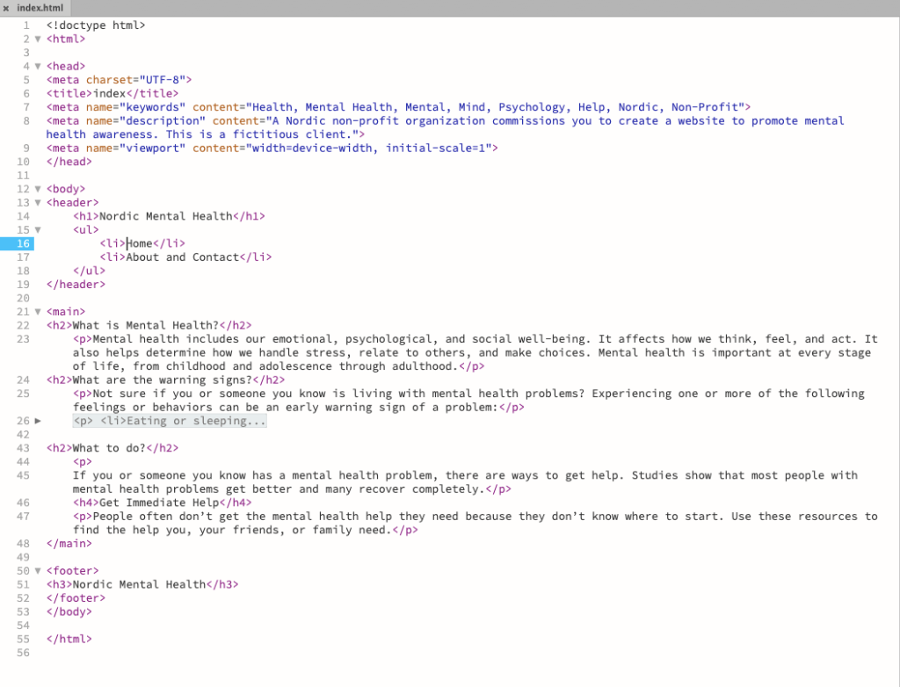Image resolution: width=900 pixels, height=687 pixels.
Task: Fold the header block on line 13
Action: pyautogui.click(x=38, y=203)
